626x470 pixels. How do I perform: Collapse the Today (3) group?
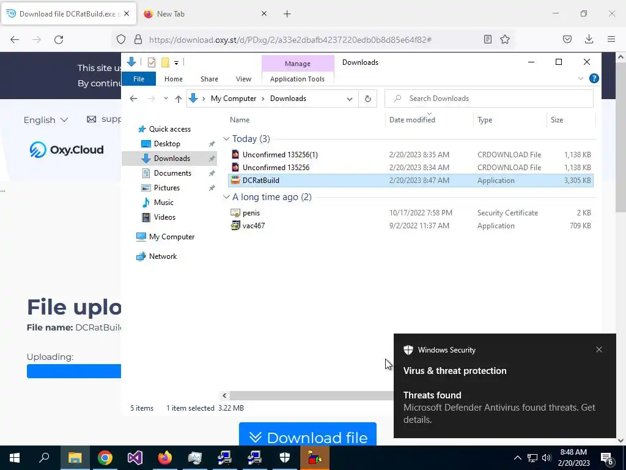(x=226, y=139)
